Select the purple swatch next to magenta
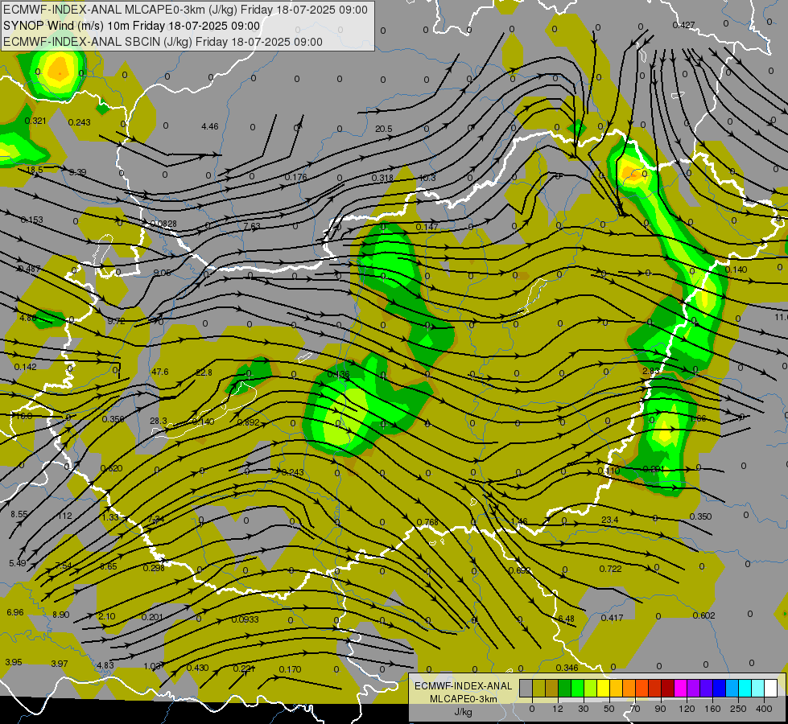The height and width of the screenshot is (724, 788). (694, 689)
